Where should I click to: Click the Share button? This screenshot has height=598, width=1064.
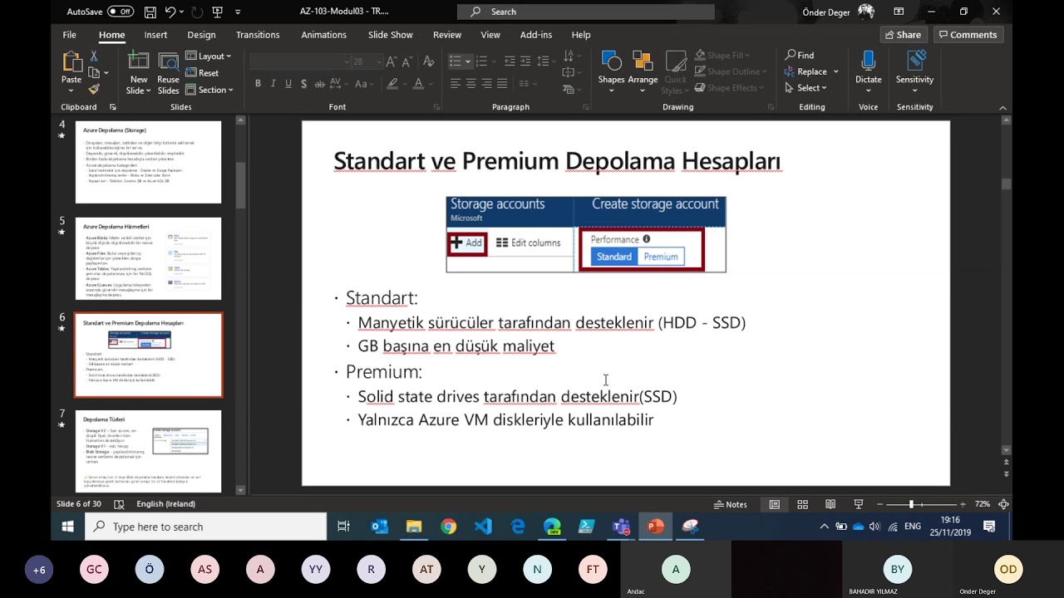[x=903, y=35]
